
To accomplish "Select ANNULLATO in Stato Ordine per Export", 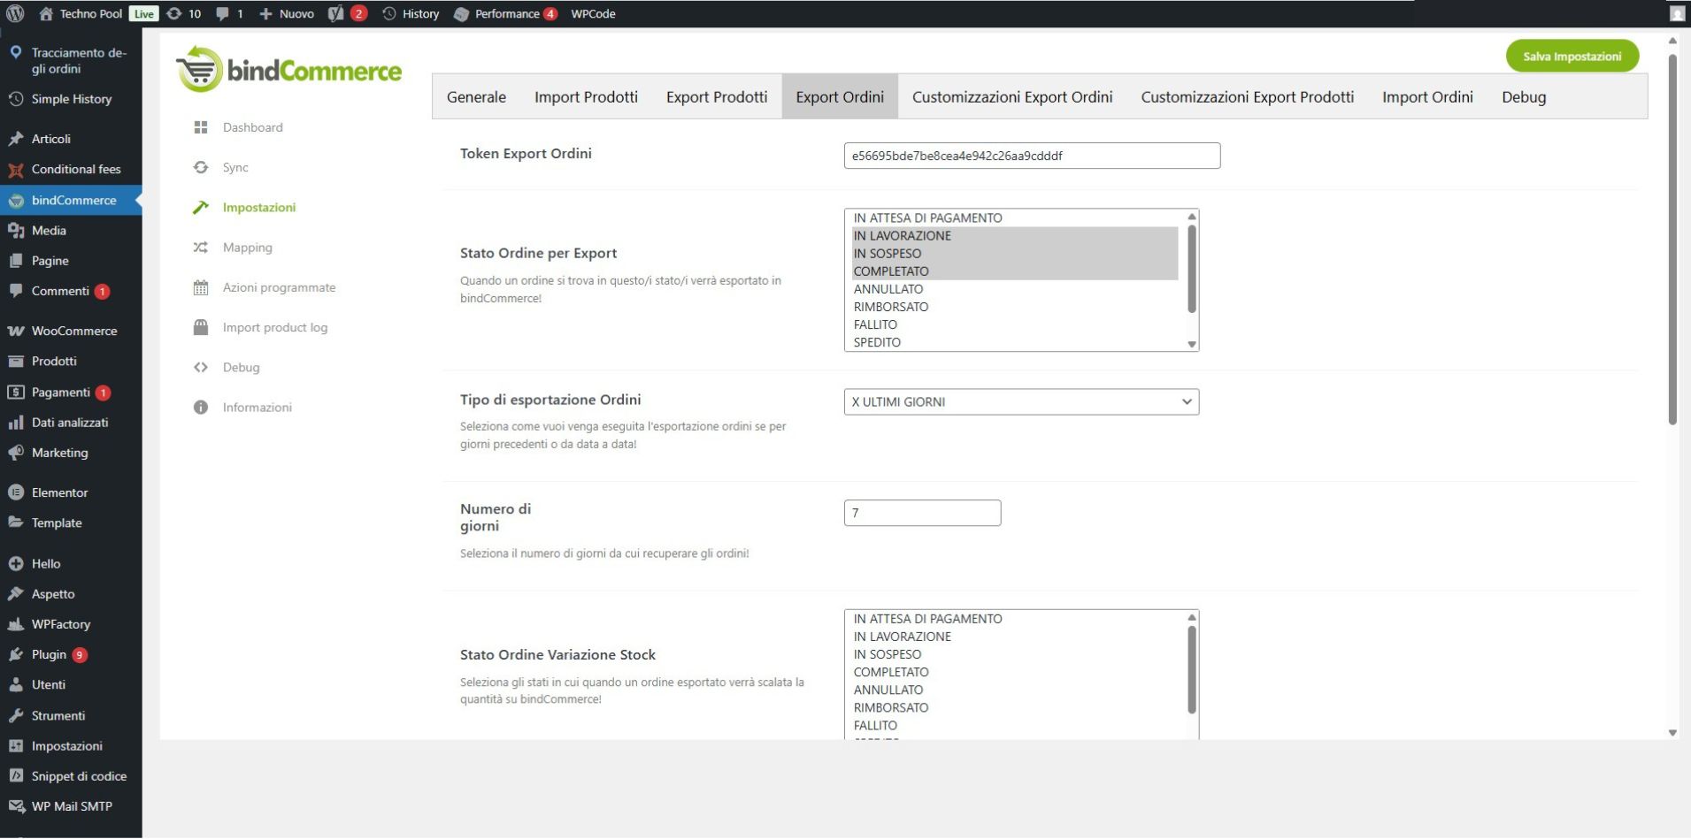I will pos(888,289).
